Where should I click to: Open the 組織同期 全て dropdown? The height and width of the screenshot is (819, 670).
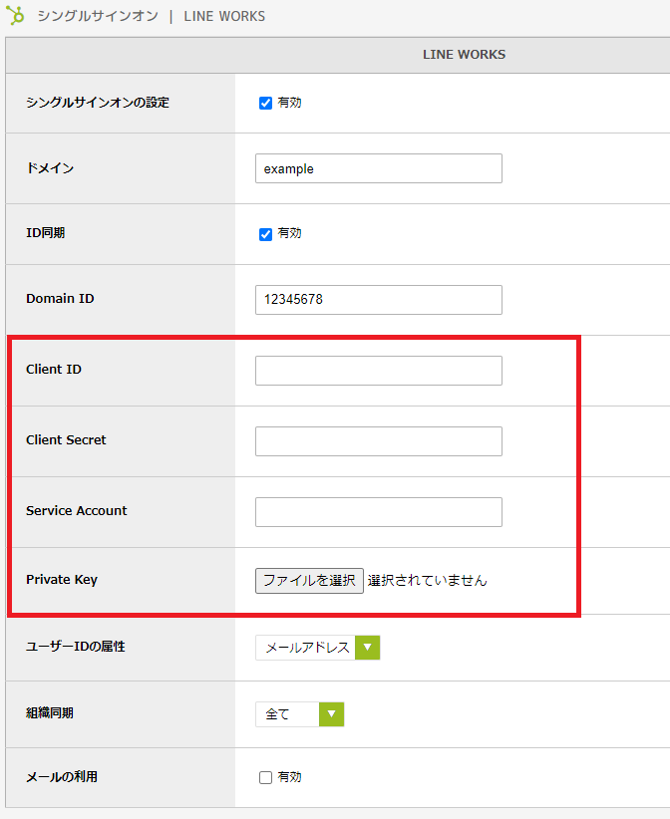[299, 714]
